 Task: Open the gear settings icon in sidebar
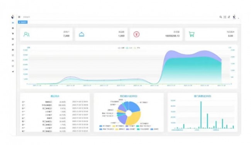coord(13,28)
